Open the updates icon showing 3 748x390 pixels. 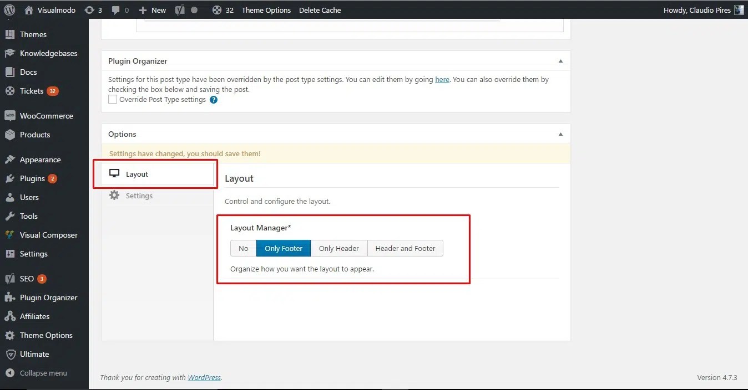tap(93, 9)
